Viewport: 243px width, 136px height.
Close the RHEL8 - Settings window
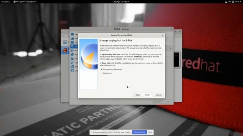[171, 29]
